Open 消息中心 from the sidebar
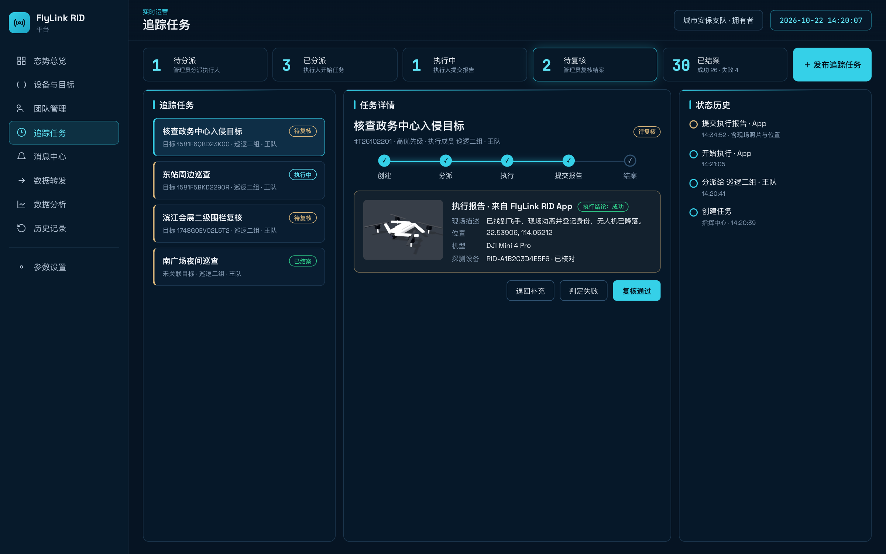 [x=64, y=157]
